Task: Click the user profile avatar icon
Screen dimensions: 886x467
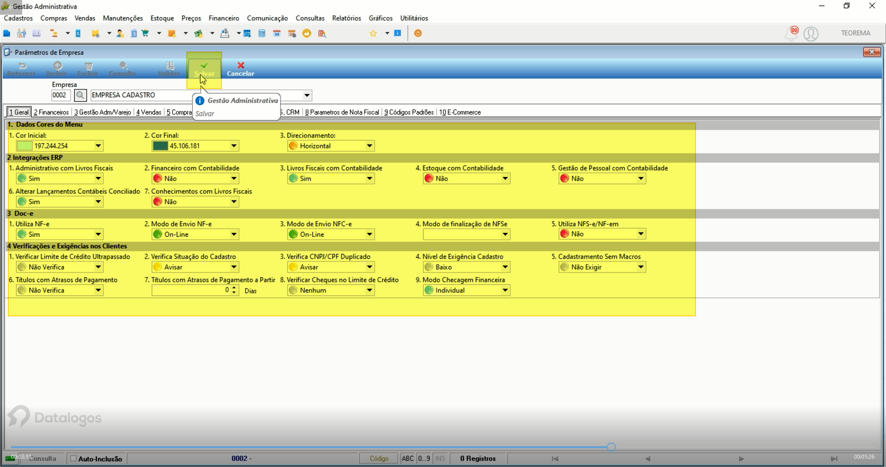Action: [811, 34]
